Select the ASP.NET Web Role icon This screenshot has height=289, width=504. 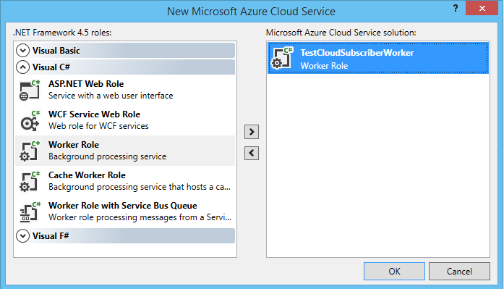click(x=30, y=90)
